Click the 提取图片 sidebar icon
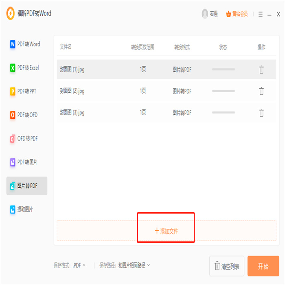 13,210
